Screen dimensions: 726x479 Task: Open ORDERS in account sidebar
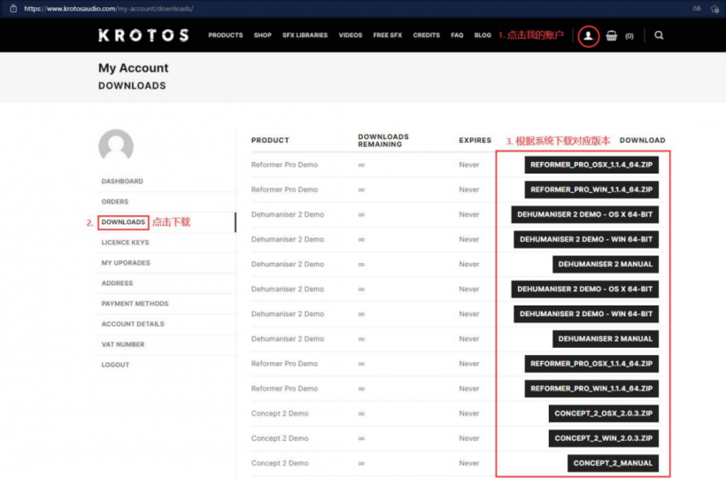(115, 202)
